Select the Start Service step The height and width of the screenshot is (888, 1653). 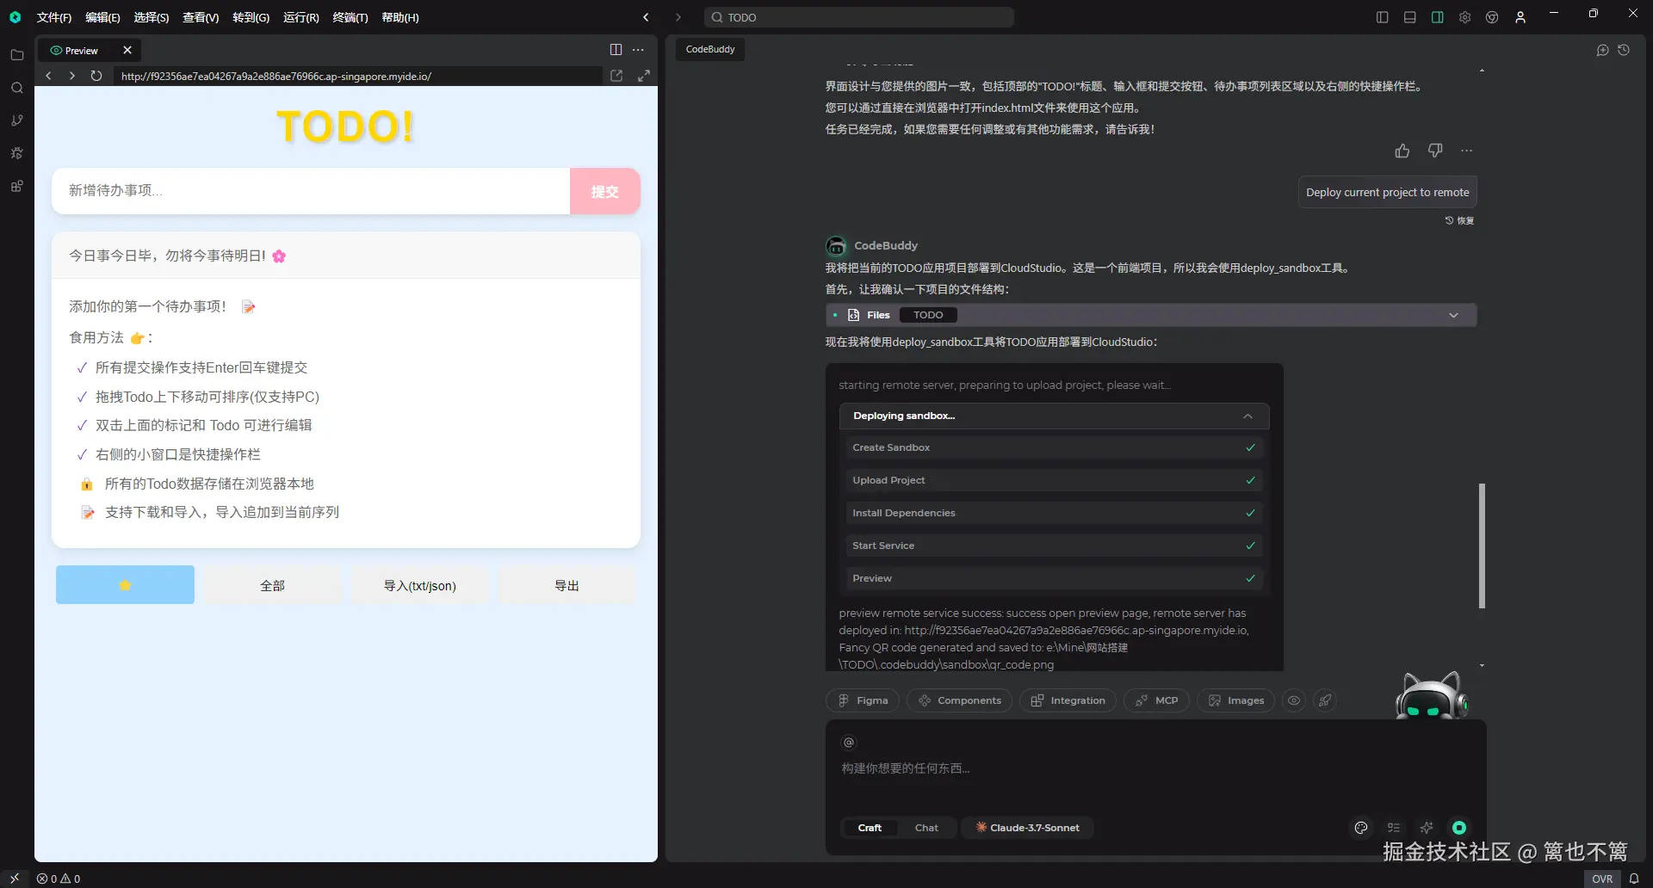tap(1054, 546)
